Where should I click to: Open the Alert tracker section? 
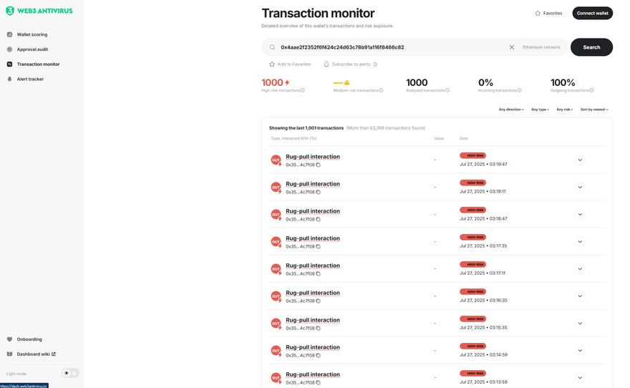[30, 79]
